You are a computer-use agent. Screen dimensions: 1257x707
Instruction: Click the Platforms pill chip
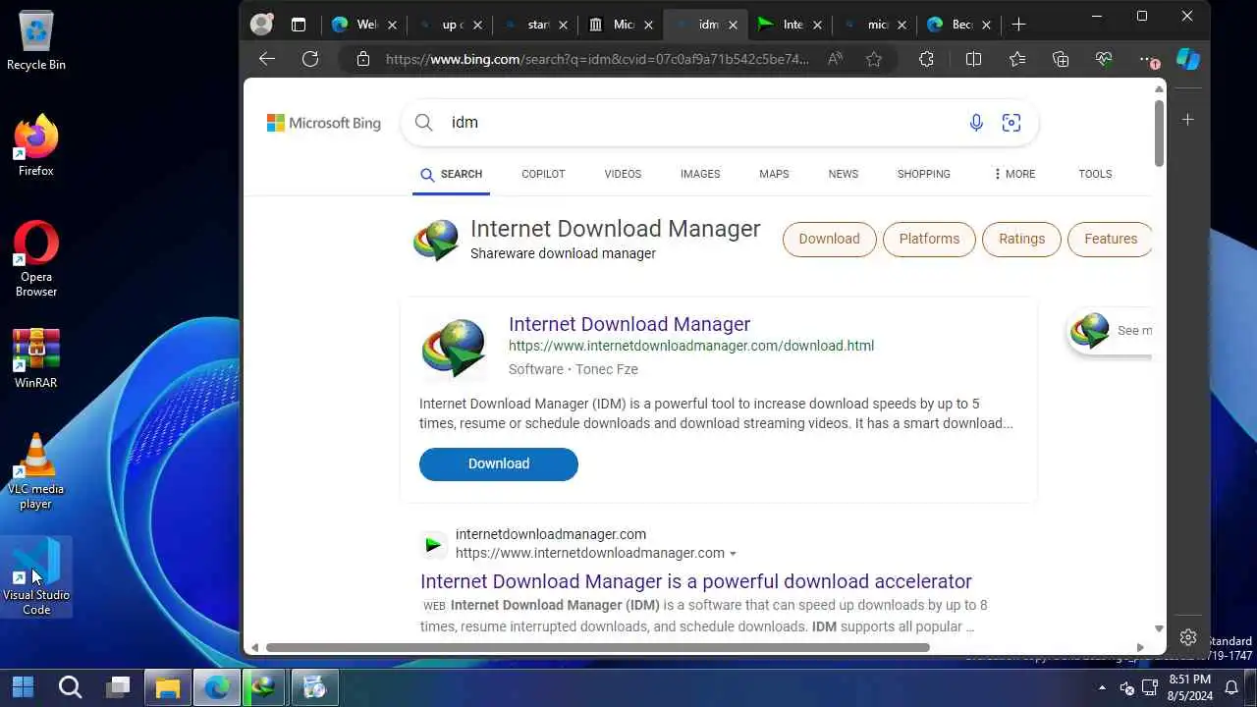(x=929, y=239)
